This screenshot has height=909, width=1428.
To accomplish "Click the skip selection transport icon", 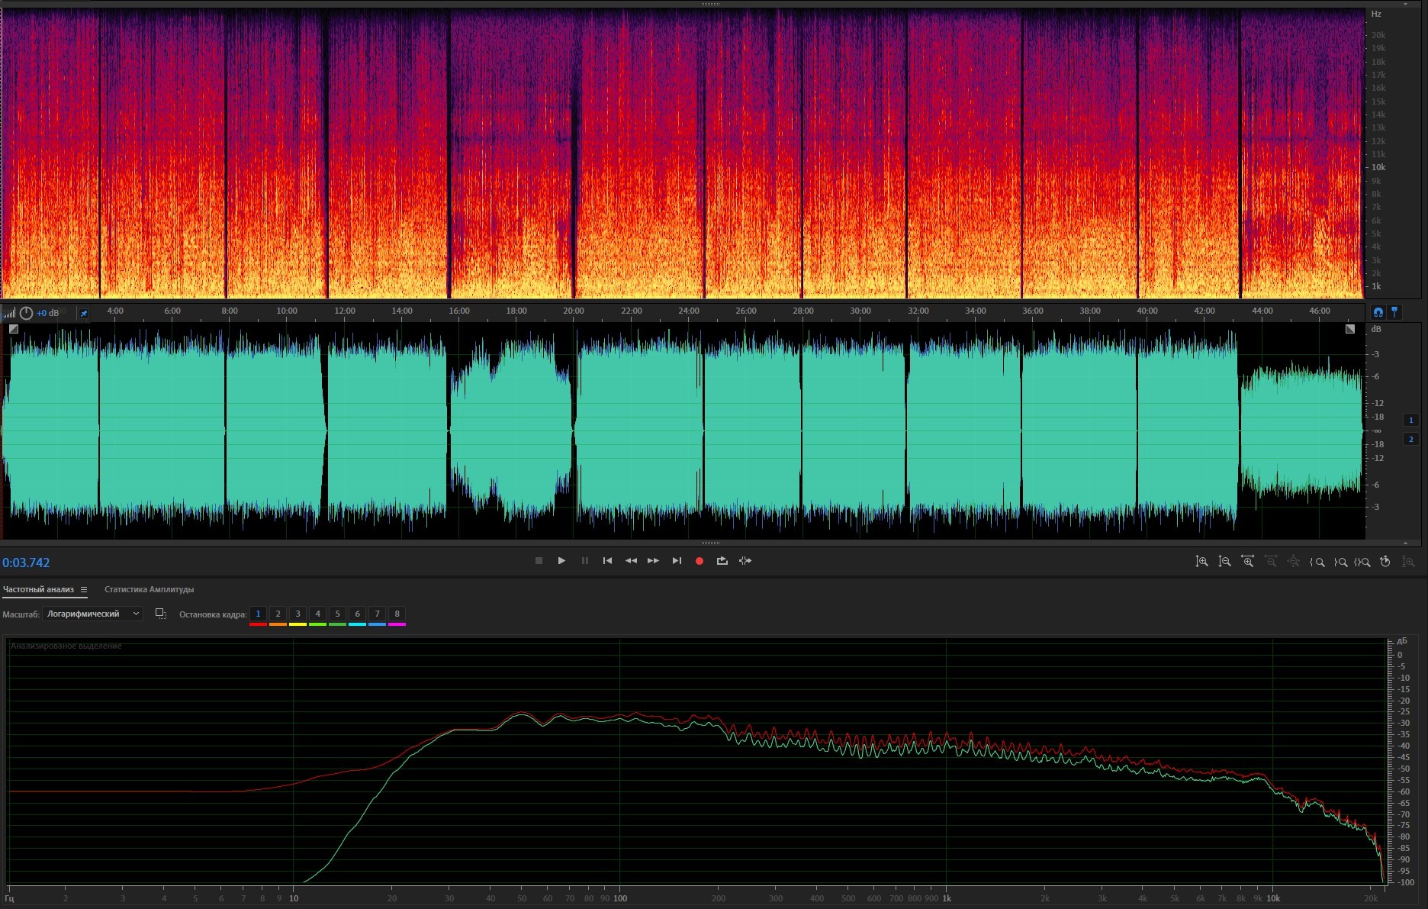I will [x=745, y=561].
